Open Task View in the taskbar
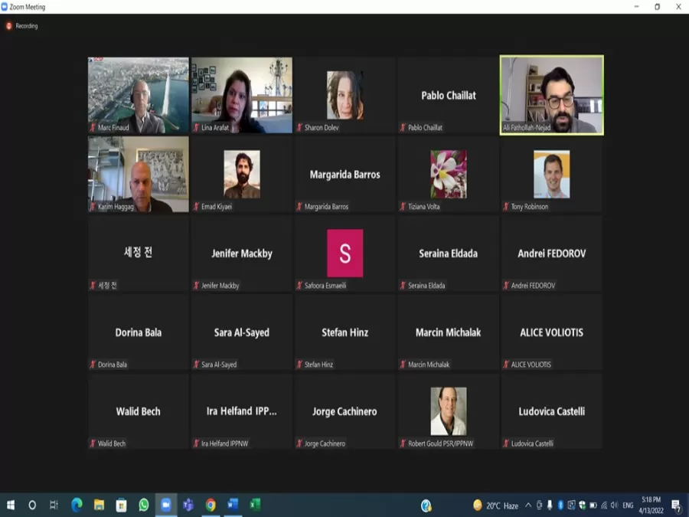This screenshot has width=689, height=517. click(54, 505)
